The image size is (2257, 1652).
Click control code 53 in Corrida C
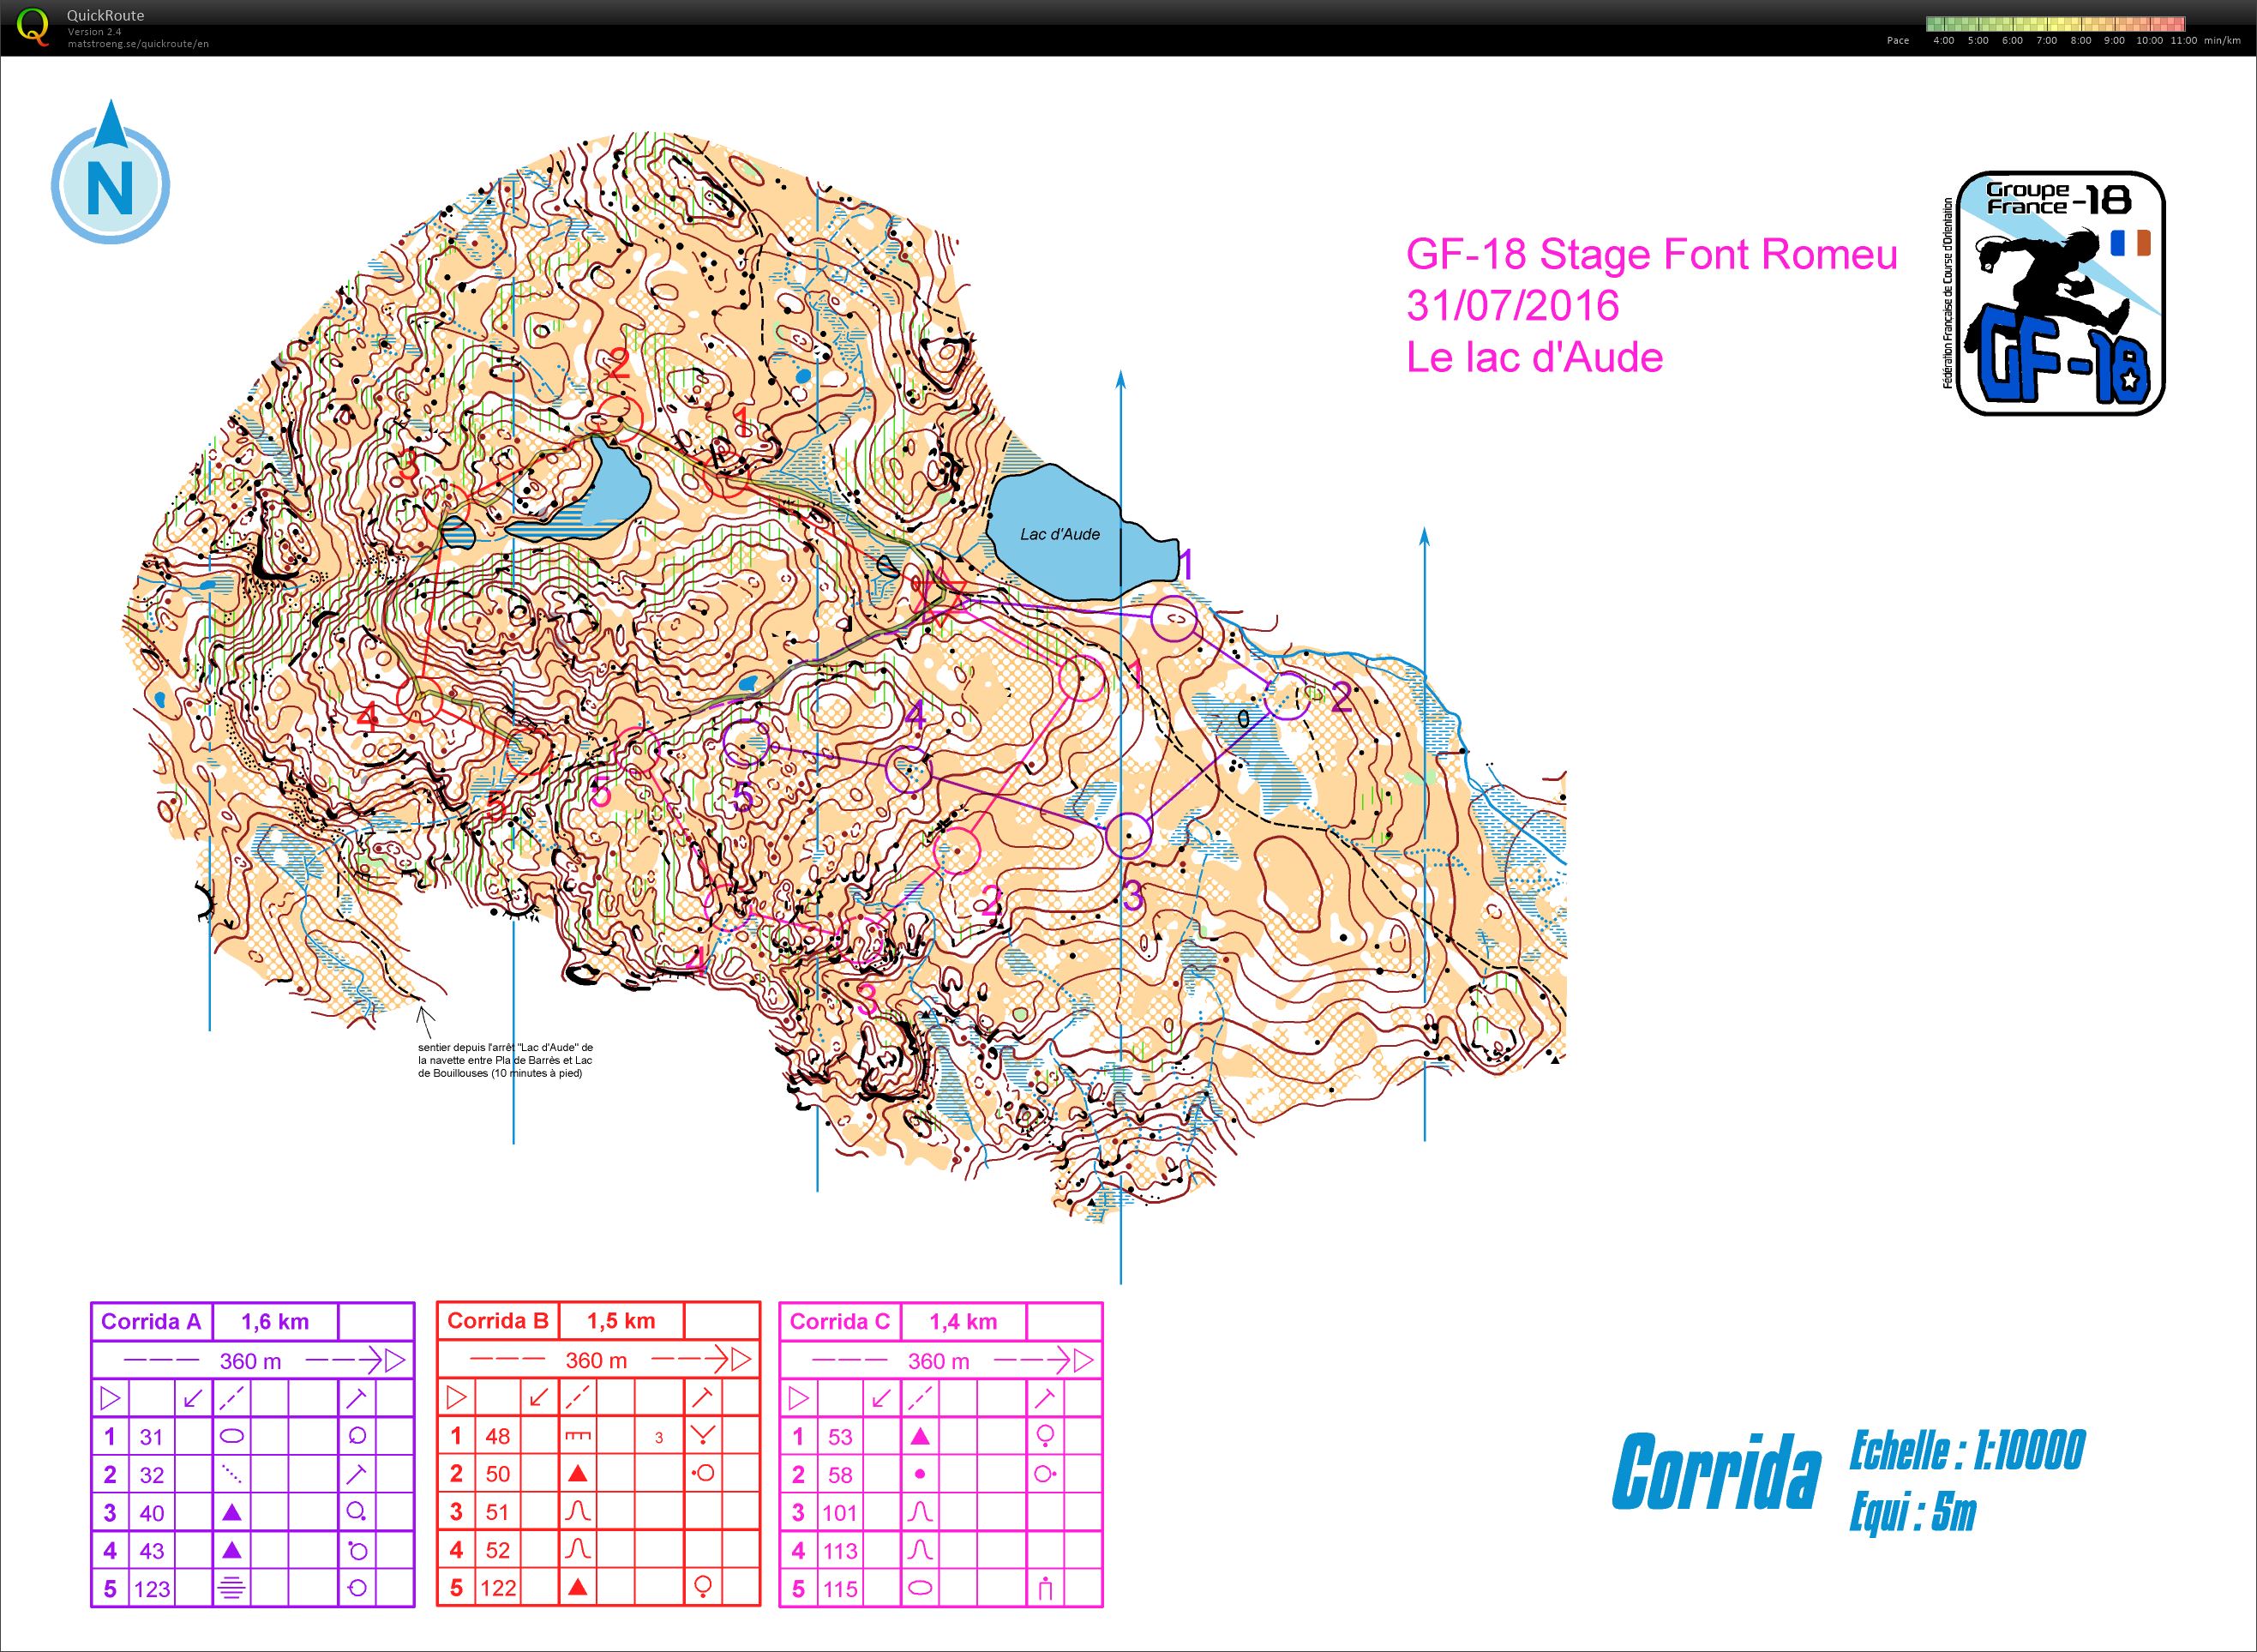click(841, 1437)
